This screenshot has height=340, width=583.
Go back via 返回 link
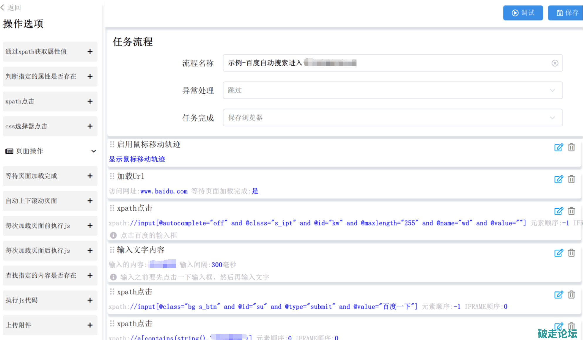[11, 8]
